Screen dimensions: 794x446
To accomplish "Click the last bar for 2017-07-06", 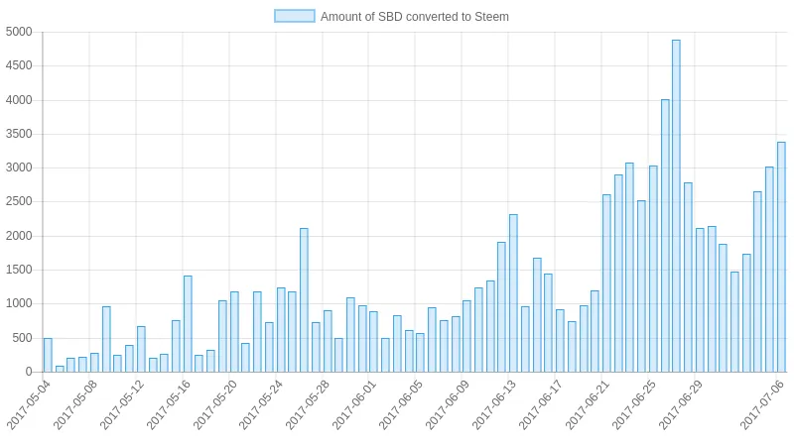I will coord(781,257).
